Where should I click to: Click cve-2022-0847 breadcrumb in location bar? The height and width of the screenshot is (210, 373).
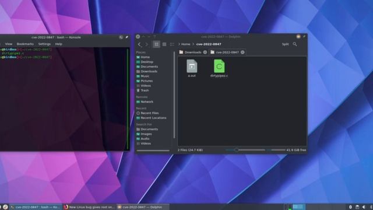pos(209,44)
